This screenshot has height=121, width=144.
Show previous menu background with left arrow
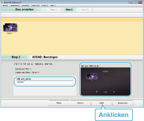point(96,92)
